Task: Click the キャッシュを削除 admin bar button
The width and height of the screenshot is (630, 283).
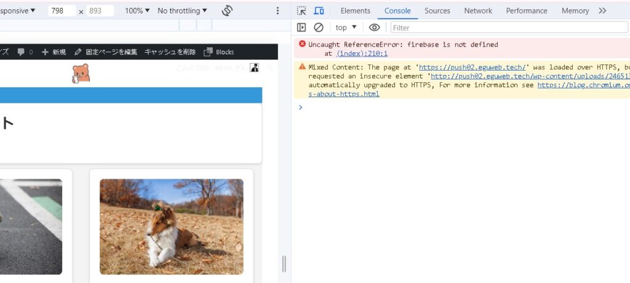Action: pos(170,52)
